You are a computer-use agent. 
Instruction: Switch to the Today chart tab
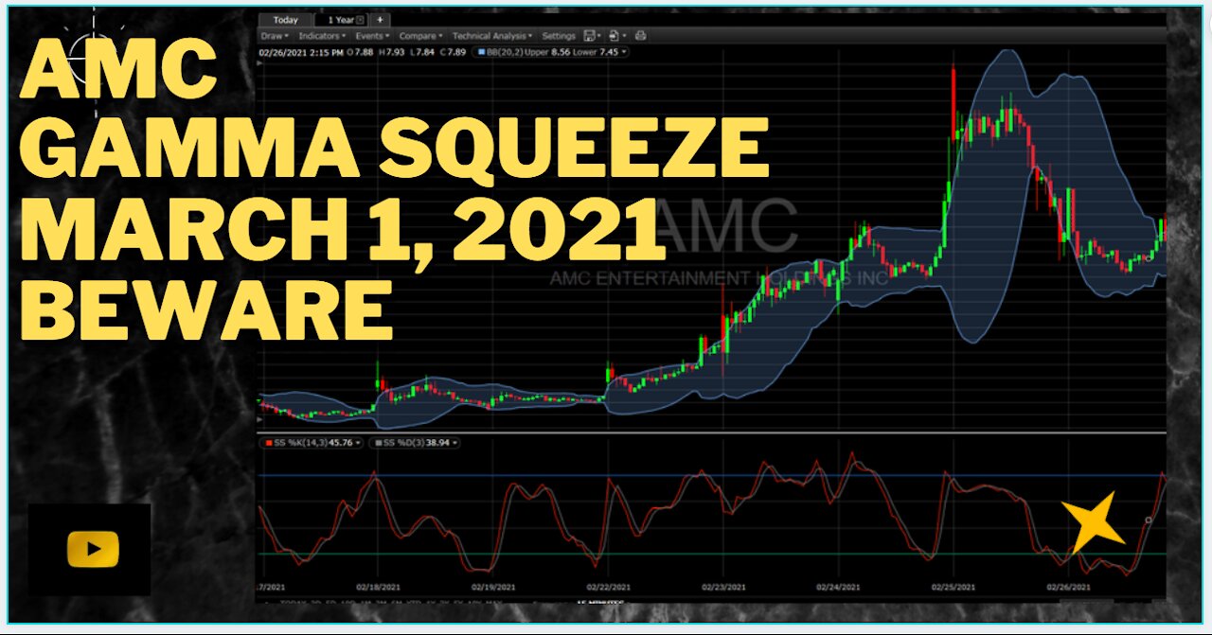[x=285, y=20]
